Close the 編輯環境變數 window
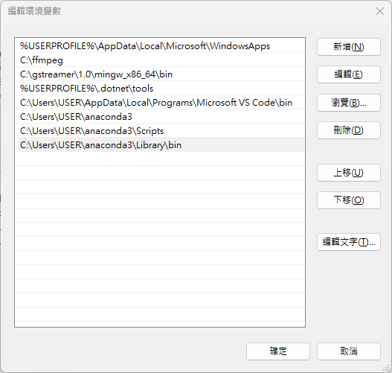 coord(380,11)
